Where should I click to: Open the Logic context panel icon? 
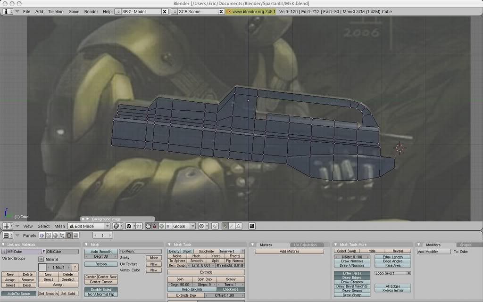[42, 236]
